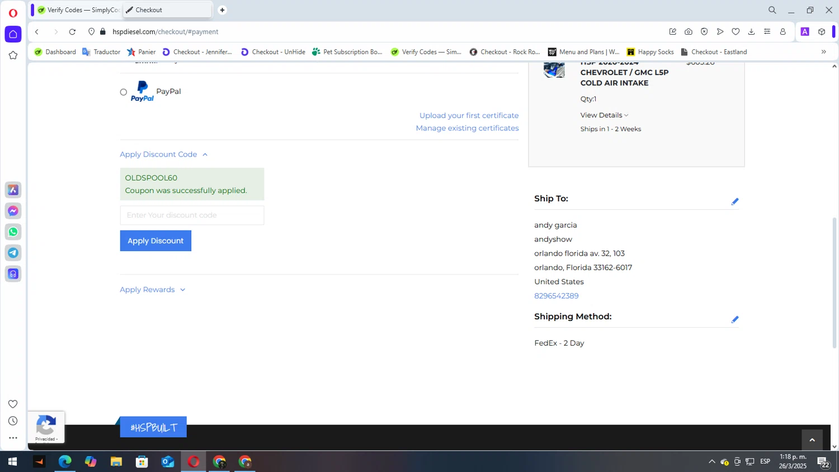This screenshot has width=839, height=472.
Task: Open the Happy Socks bookmark
Action: 651,52
